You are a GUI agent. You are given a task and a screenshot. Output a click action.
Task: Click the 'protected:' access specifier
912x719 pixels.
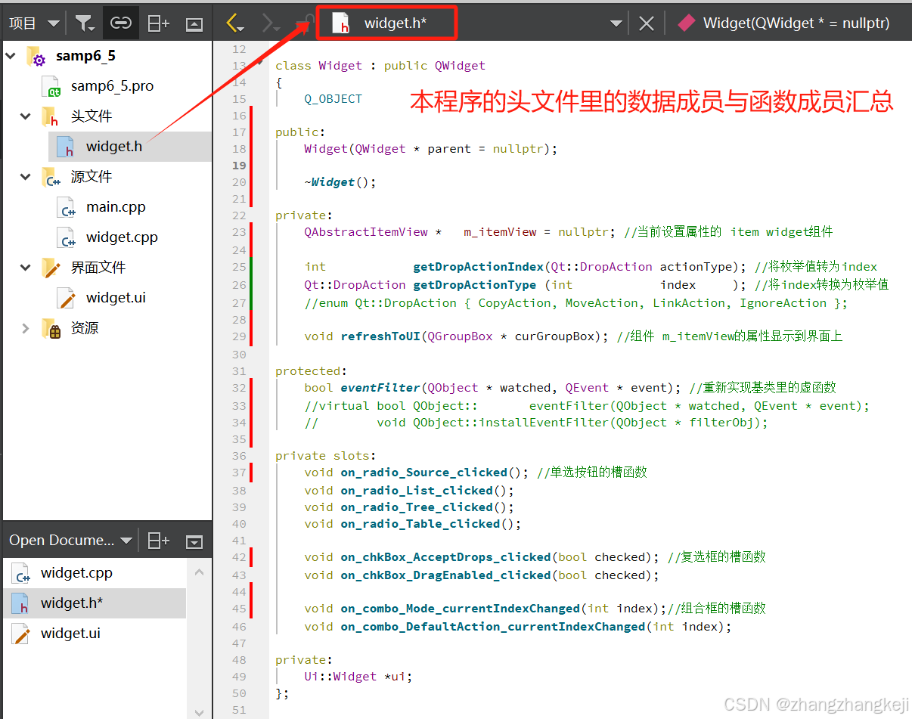coord(311,371)
